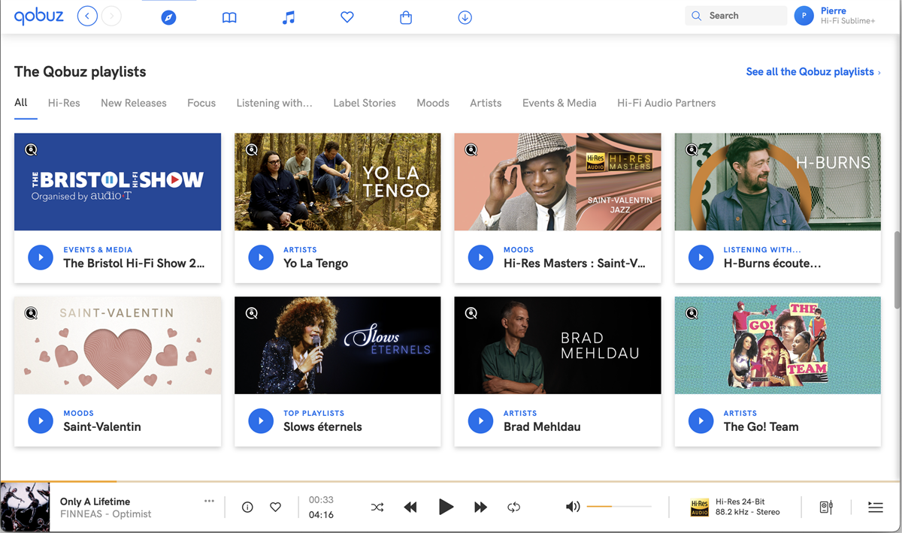Select the Moods playlist tab
This screenshot has height=533, width=902.
tap(432, 103)
